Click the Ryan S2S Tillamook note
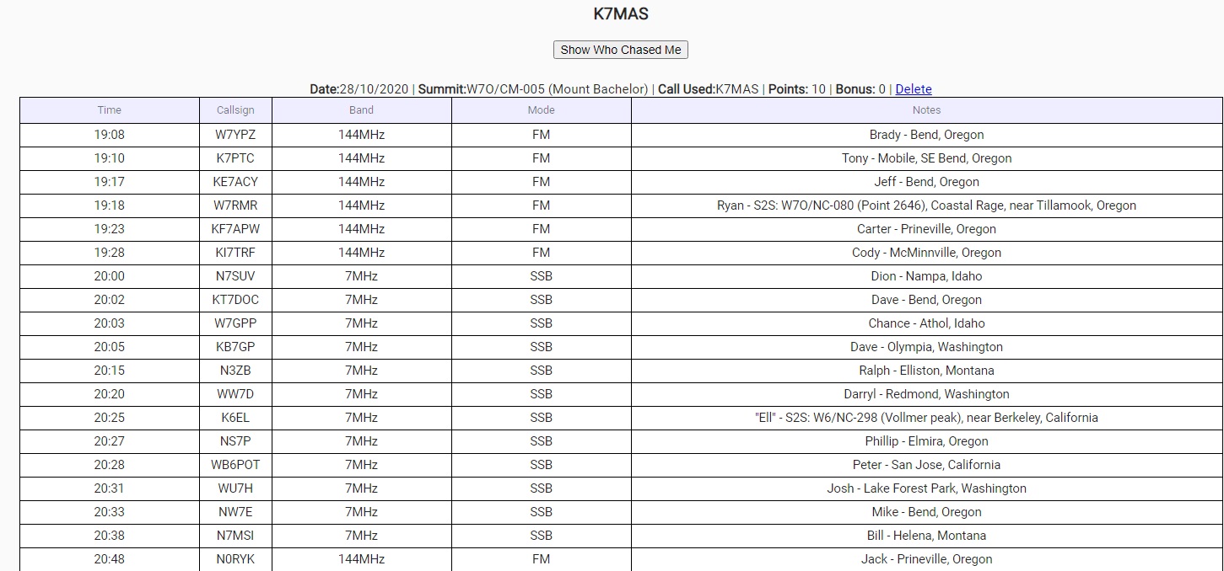Screen dimensions: 1224x571 point(926,205)
